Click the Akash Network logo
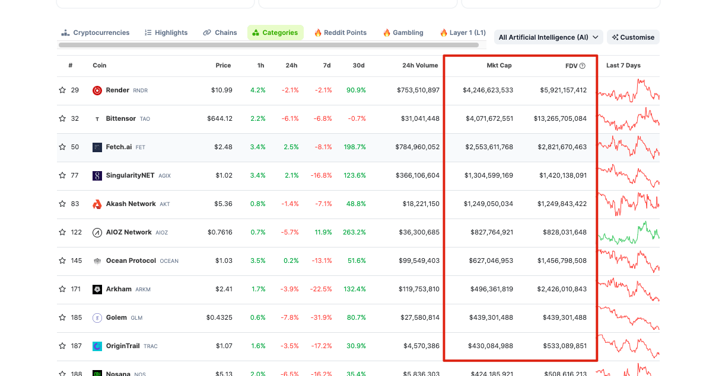 [x=97, y=204]
